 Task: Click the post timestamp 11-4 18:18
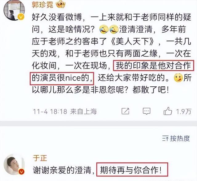(x=50, y=111)
